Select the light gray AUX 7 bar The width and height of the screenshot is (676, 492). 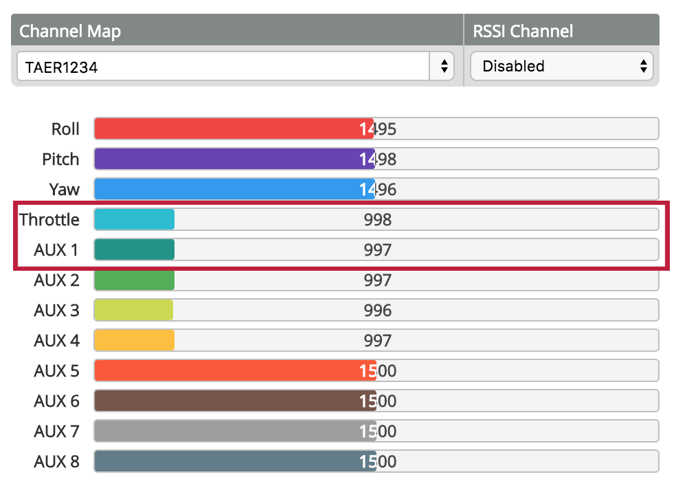pos(234,432)
